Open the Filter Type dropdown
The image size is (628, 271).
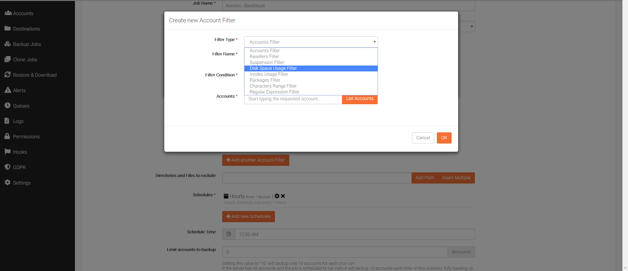point(311,42)
